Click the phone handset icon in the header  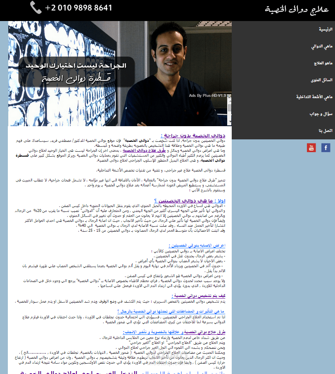pyautogui.click(x=36, y=7)
